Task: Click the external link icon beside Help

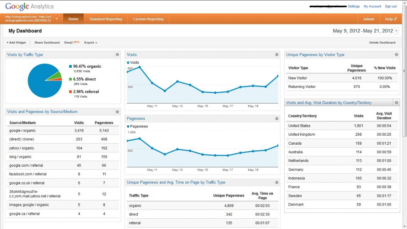Action: pyautogui.click(x=395, y=19)
